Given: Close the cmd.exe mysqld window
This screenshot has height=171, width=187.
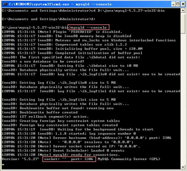Looking at the screenshot, I should pyautogui.click(x=183, y=4).
